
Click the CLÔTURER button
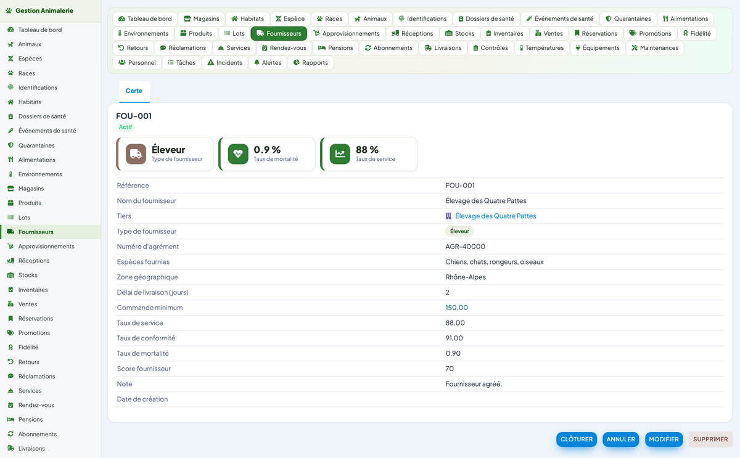(x=577, y=440)
